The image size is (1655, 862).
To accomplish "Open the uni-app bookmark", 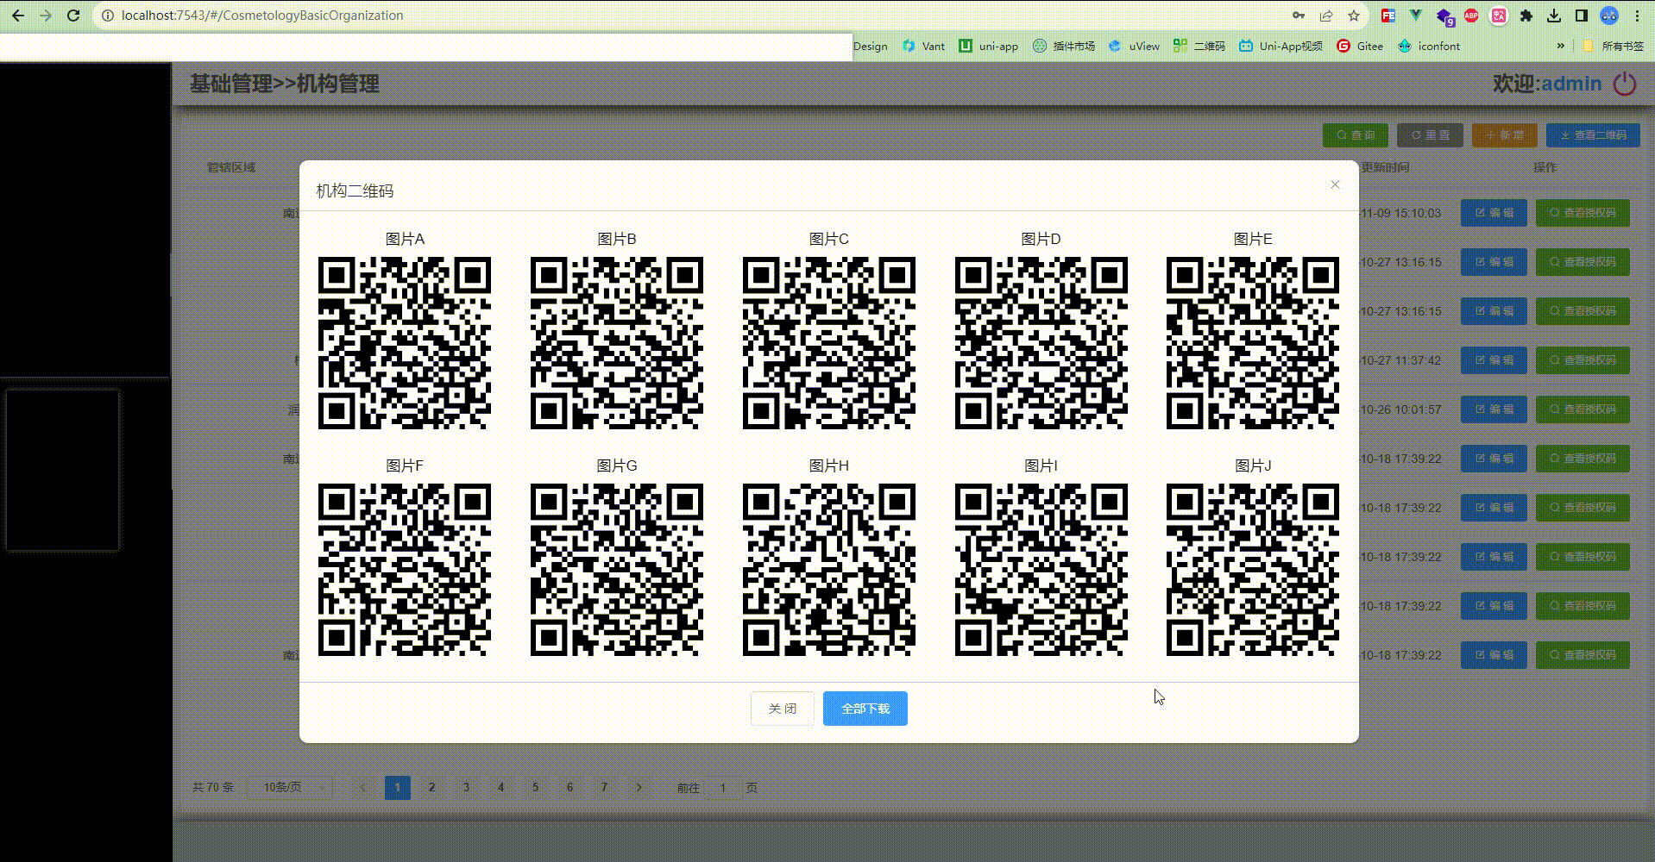I will pyautogui.click(x=989, y=46).
